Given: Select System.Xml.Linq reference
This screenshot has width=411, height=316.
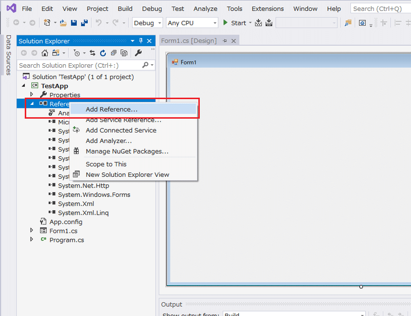Looking at the screenshot, I should (83, 213).
